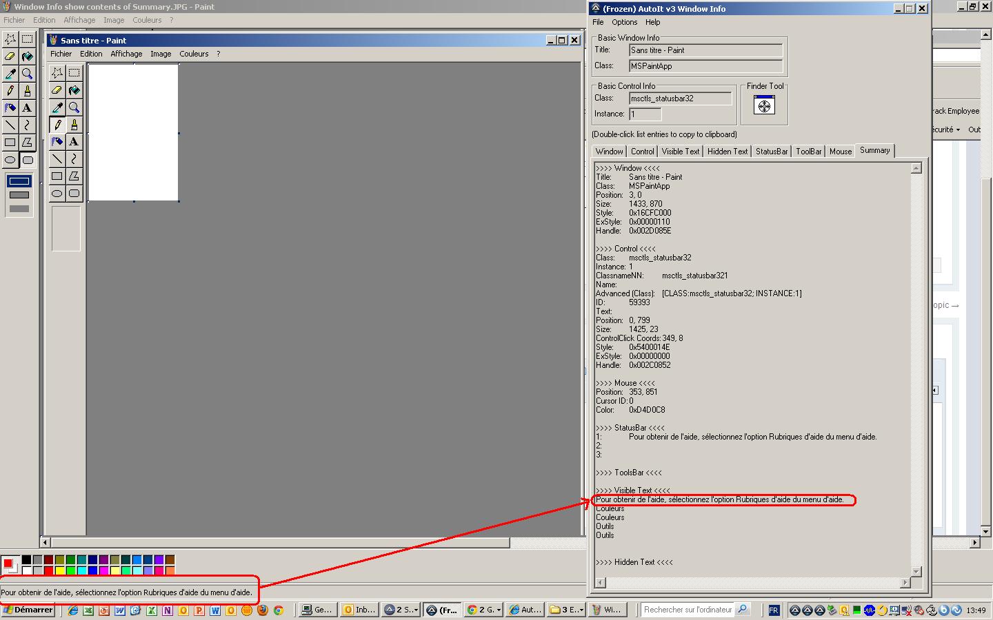The height and width of the screenshot is (620, 993).
Task: Select the Ellipse tool in outer Paint toolbox
Action: tap(10, 160)
